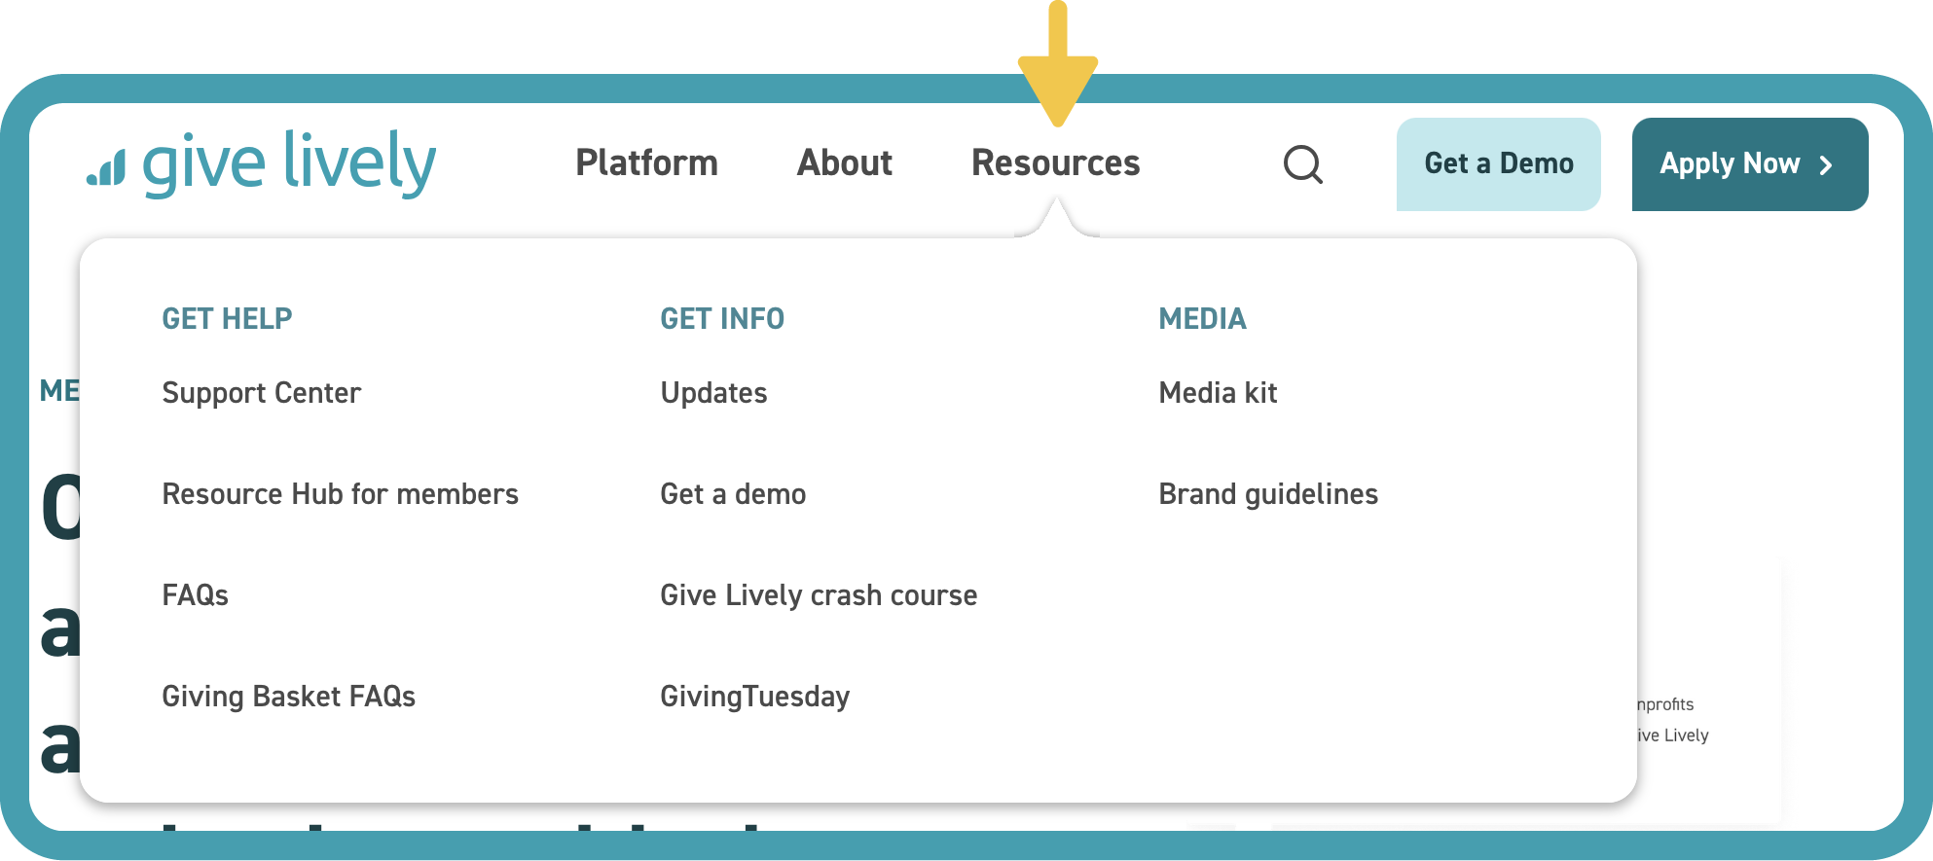The image size is (1933, 861).
Task: Open Giving Basket FAQs
Action: point(289,697)
